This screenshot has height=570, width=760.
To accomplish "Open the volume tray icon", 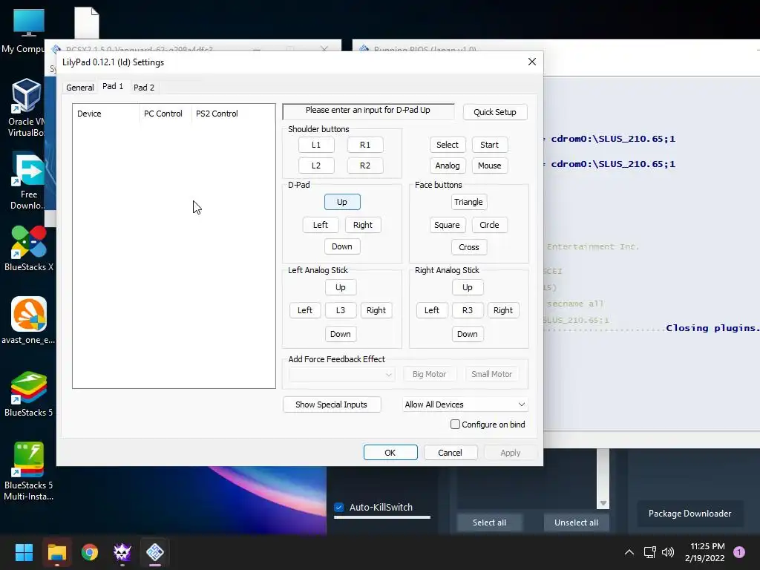I will [668, 552].
